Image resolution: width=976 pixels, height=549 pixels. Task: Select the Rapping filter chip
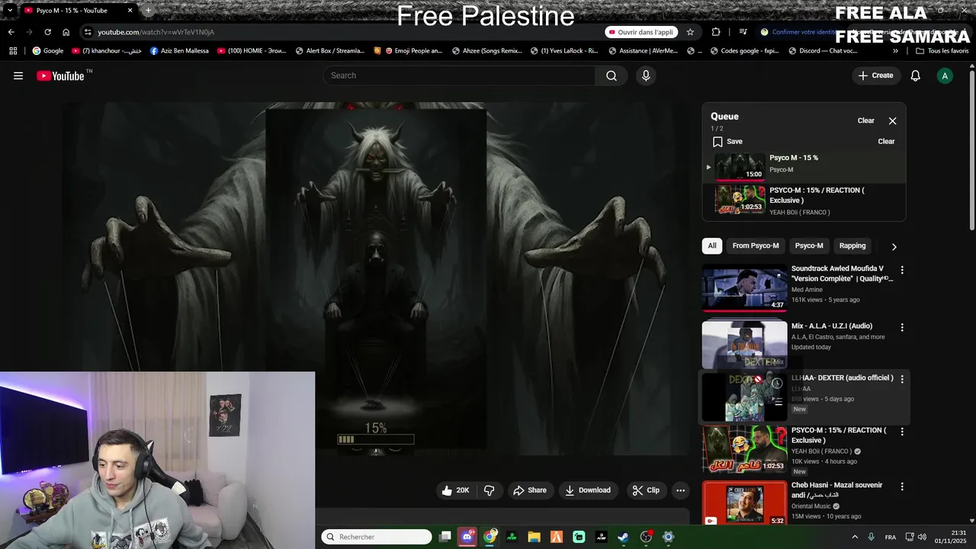[x=852, y=246]
